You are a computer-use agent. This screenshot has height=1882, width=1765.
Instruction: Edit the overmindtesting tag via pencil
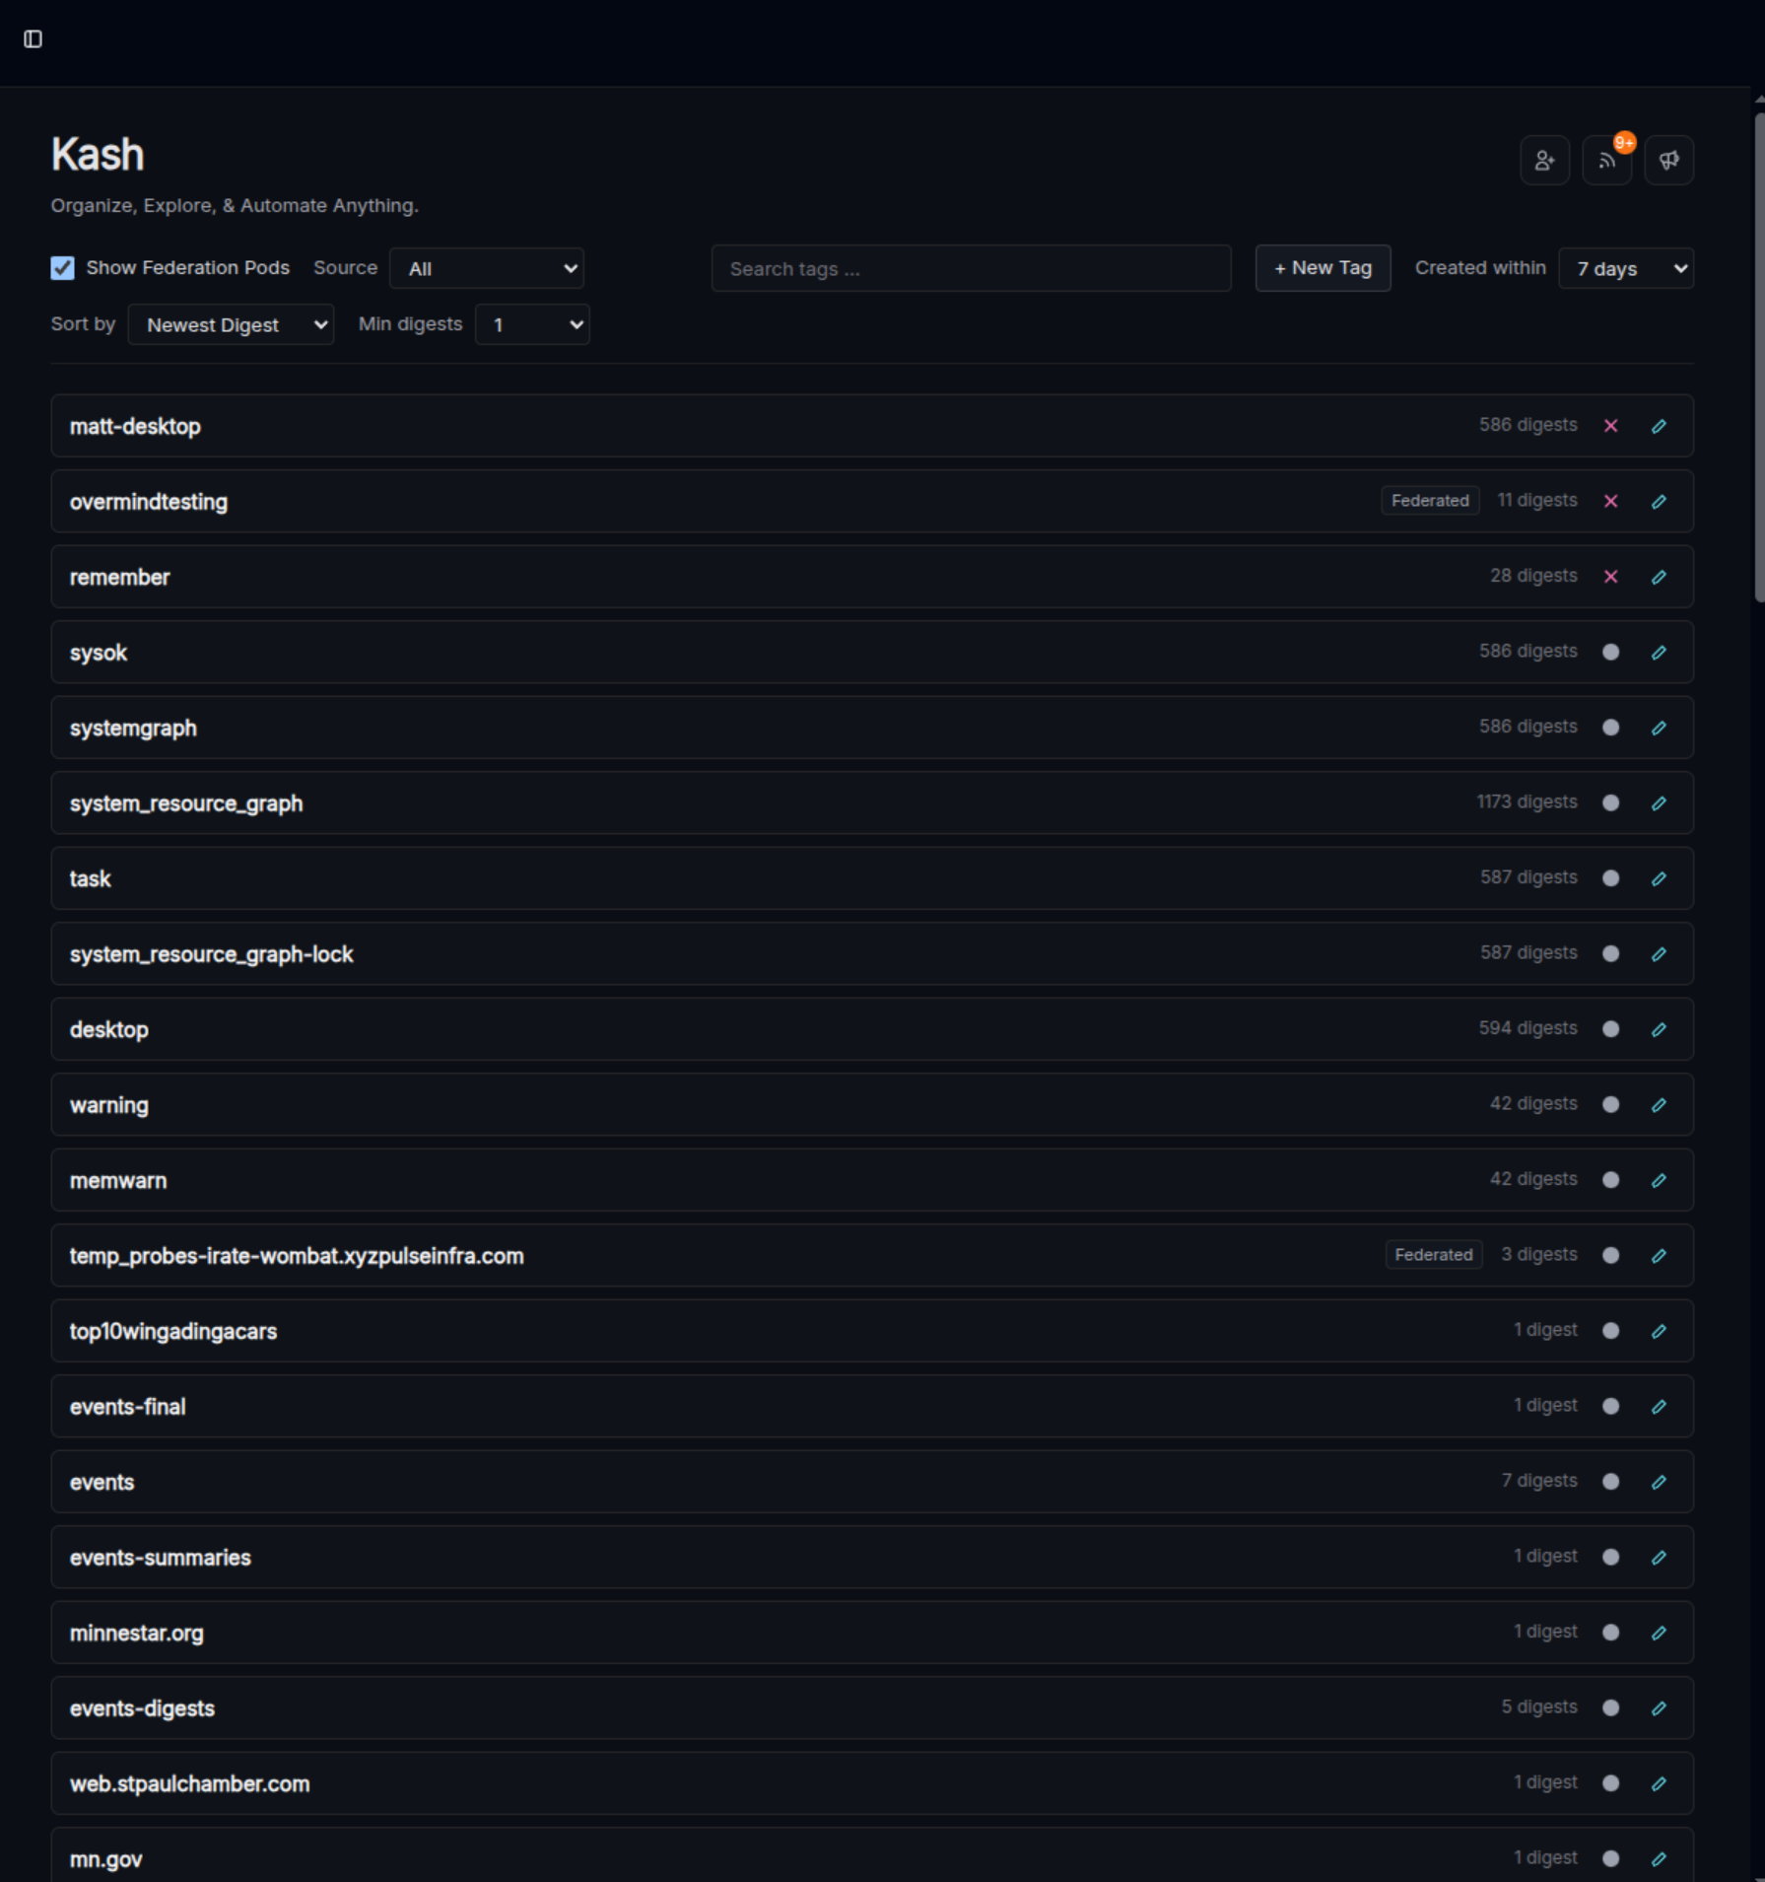tap(1659, 502)
